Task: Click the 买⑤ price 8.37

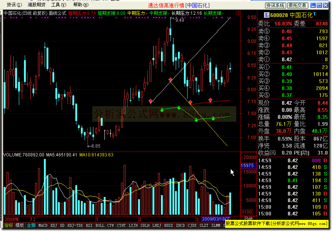Action: (287, 95)
